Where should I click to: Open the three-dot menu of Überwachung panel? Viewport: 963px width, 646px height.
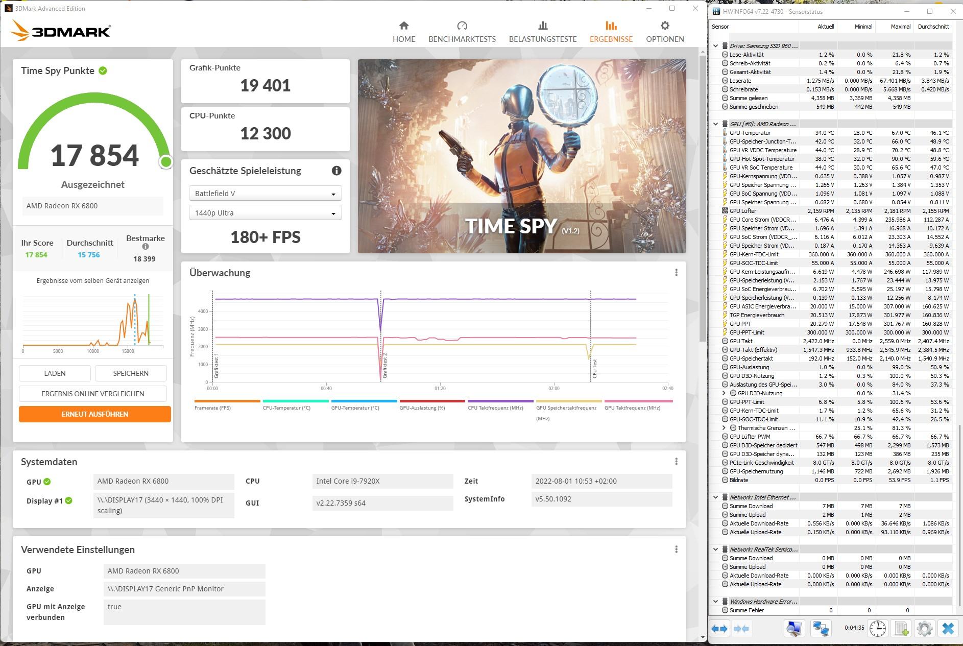677,273
